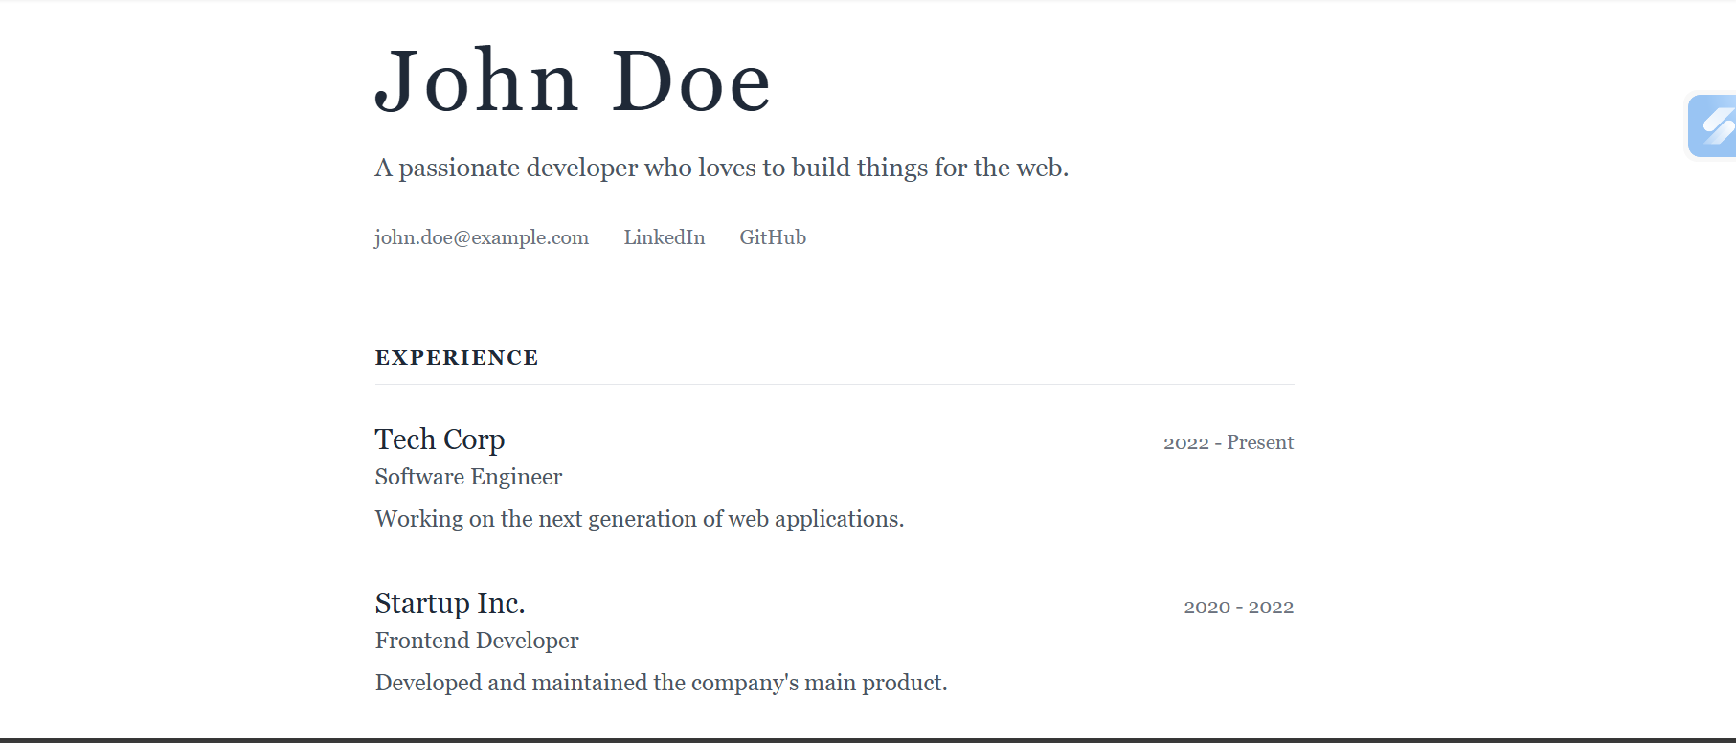Click the web applications description line
This screenshot has height=743, width=1736.
pos(639,519)
